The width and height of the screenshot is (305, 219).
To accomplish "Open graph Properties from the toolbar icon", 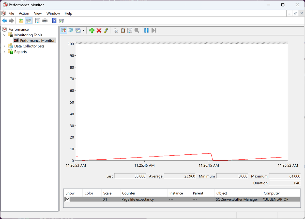I will coord(130,30).
